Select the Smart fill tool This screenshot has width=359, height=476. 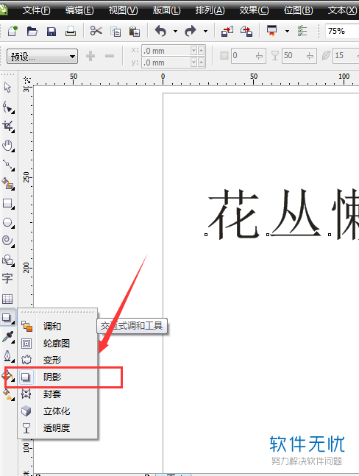pos(8,184)
